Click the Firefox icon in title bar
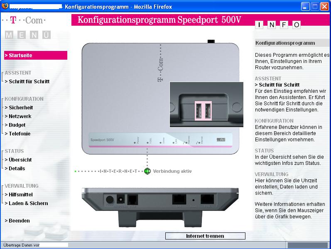 tap(5, 6)
